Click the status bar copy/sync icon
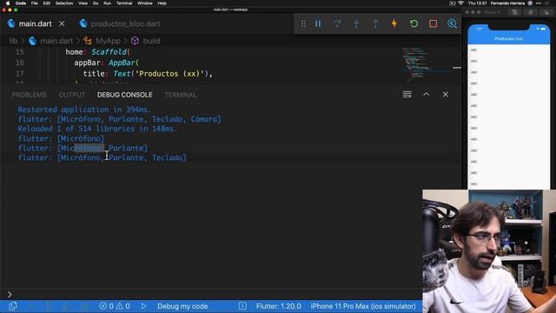Screen dimensions: 556x313 point(13,306)
